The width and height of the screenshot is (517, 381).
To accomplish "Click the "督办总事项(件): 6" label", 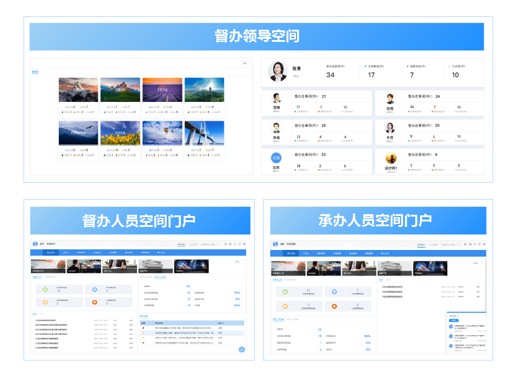I will 422,155.
